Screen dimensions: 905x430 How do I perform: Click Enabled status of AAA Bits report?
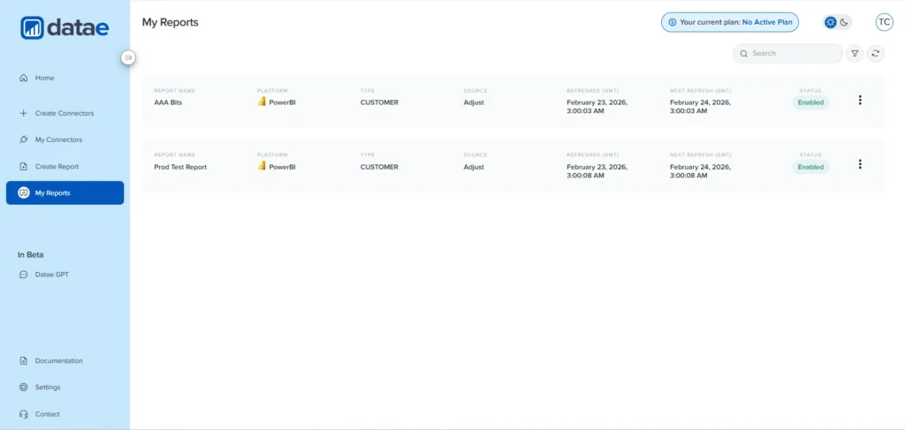[810, 102]
